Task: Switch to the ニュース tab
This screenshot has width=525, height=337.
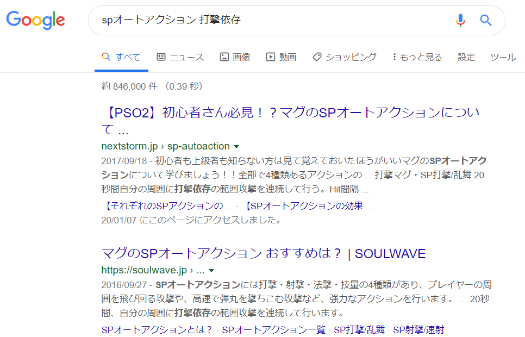Action: pos(180,57)
